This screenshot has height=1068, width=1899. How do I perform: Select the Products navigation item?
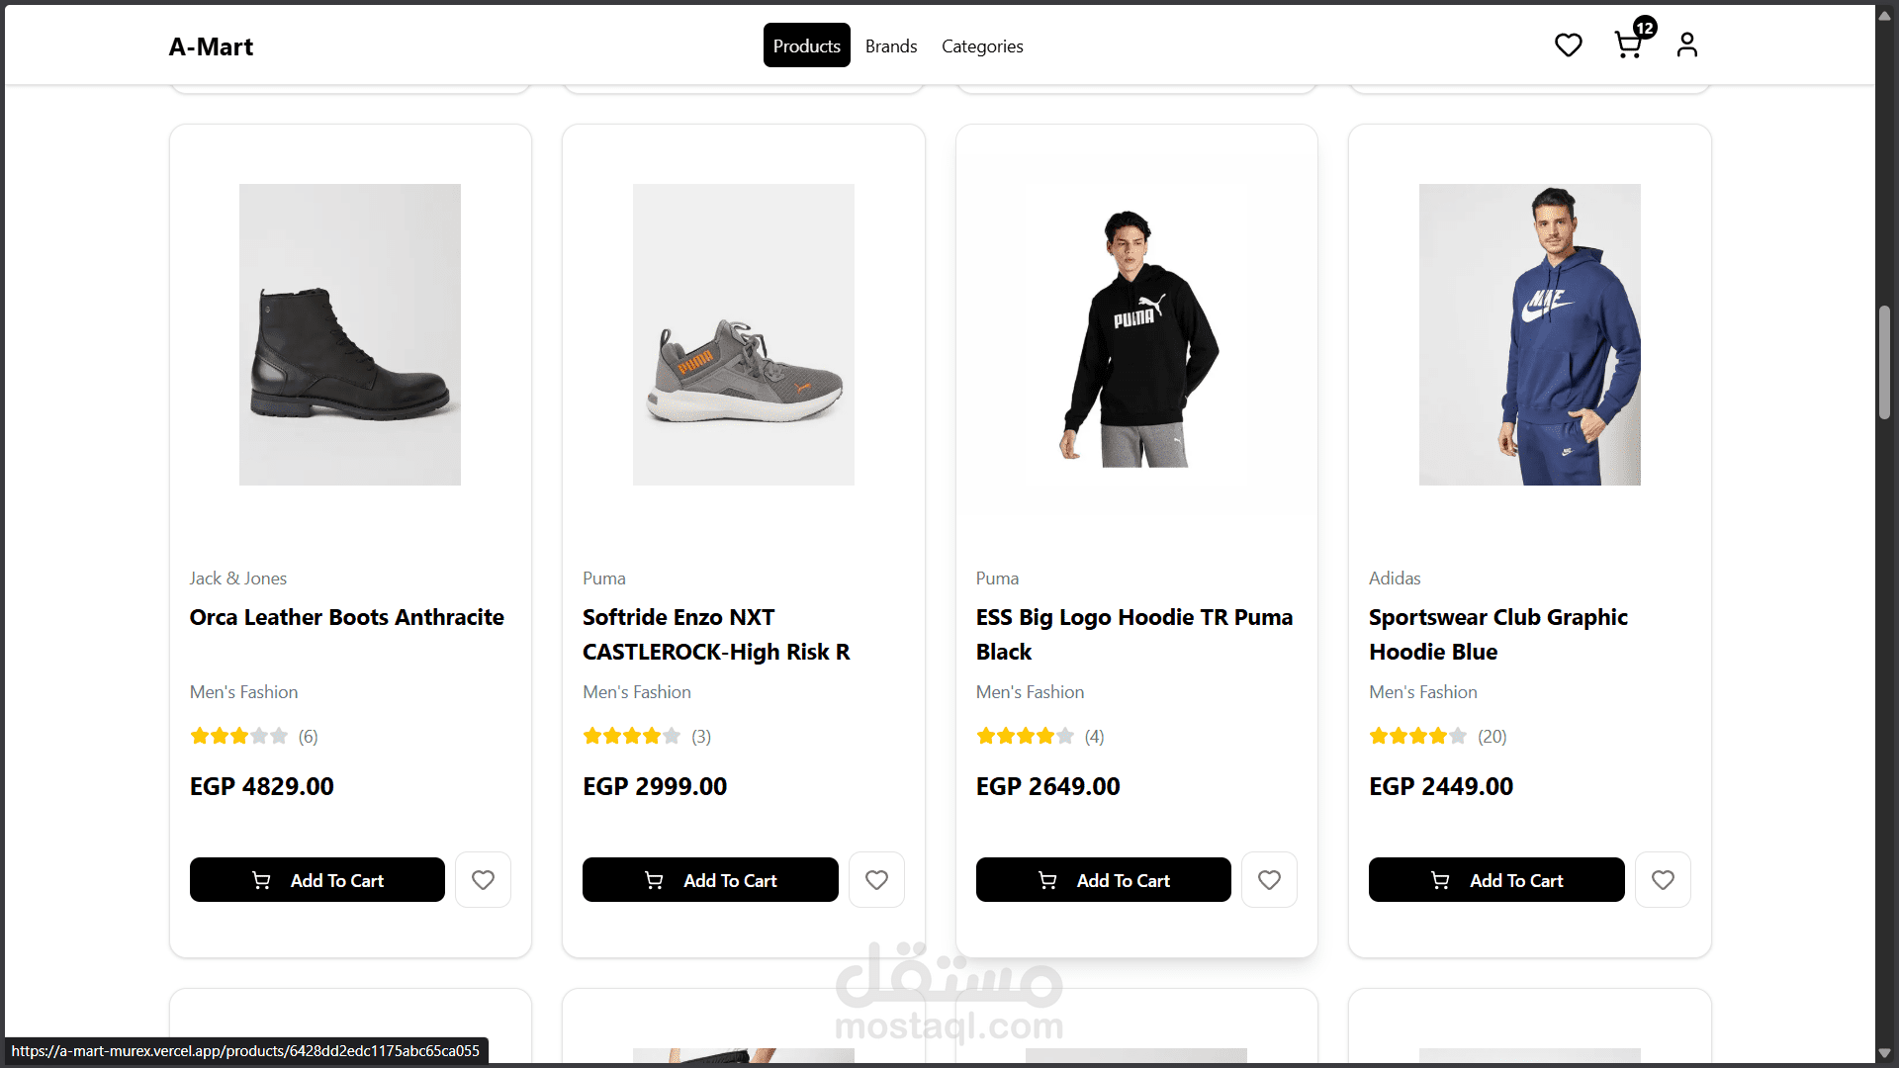(806, 45)
